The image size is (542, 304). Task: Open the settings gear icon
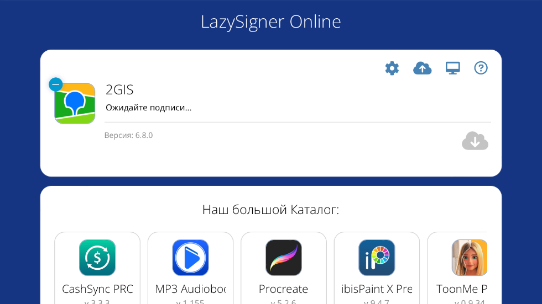click(x=392, y=68)
